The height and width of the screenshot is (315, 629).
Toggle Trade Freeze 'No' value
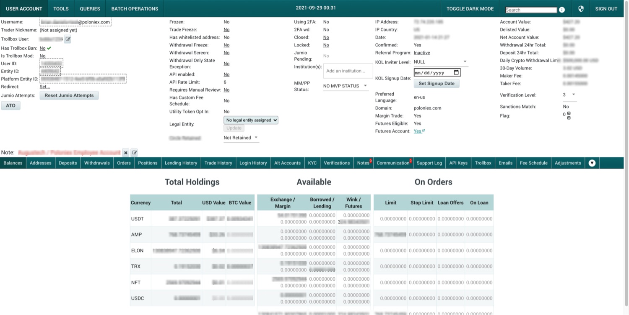coord(226,30)
